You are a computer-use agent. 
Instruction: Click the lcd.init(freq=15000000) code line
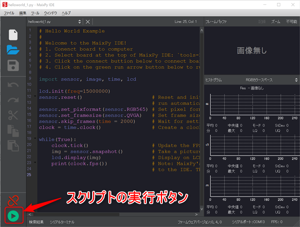coord(75,91)
